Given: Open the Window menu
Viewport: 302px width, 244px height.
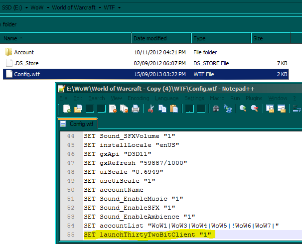Looking at the screenshot, I should pos(278,98).
